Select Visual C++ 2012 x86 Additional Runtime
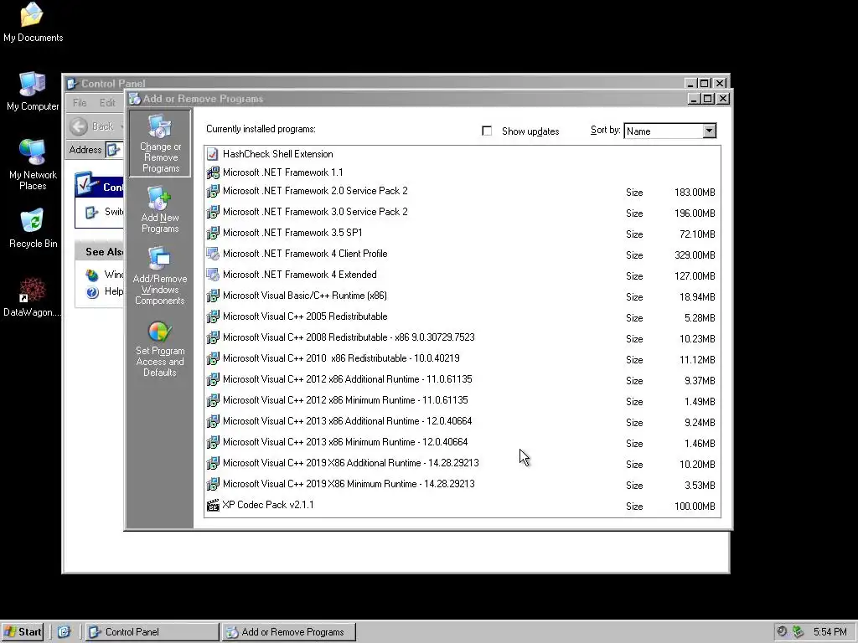Screen dimensions: 858x643 (x=463, y=379)
